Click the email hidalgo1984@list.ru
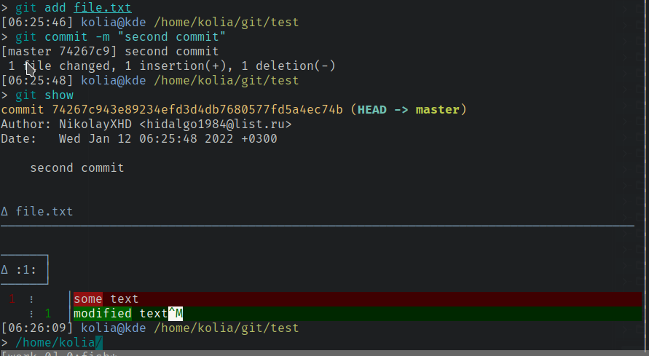The height and width of the screenshot is (356, 649). coord(215,124)
